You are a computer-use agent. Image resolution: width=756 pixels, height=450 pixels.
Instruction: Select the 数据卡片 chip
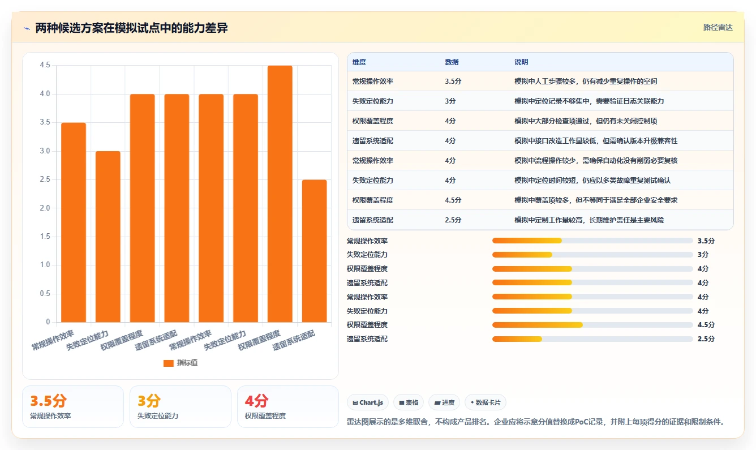click(x=485, y=402)
